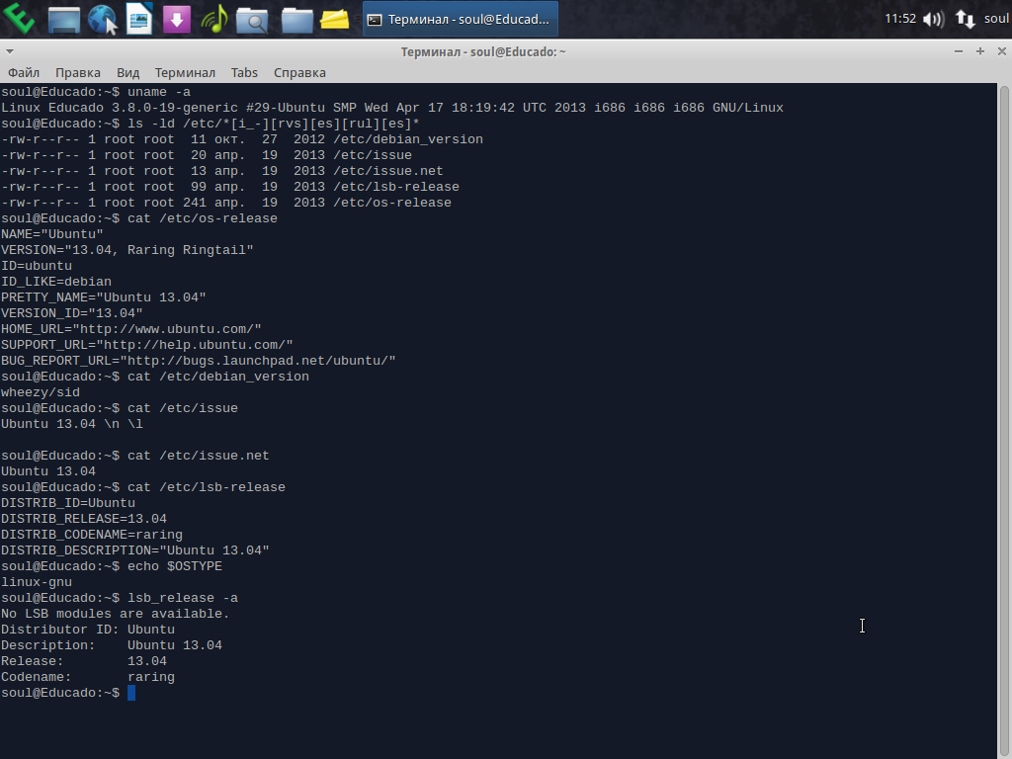Open the network connection arrows indicator
The height and width of the screenshot is (759, 1012).
[965, 20]
